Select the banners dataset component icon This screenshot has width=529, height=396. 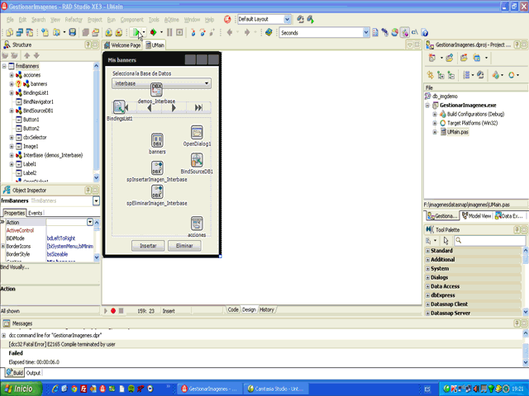tap(156, 141)
